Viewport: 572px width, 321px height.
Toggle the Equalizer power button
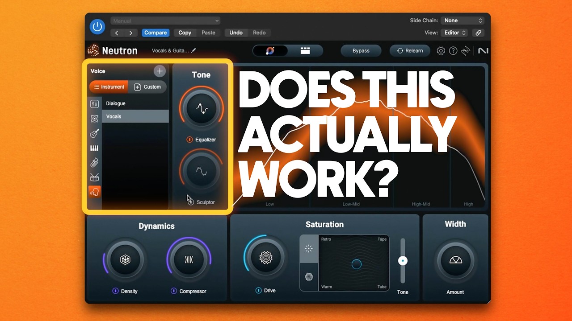[189, 140]
